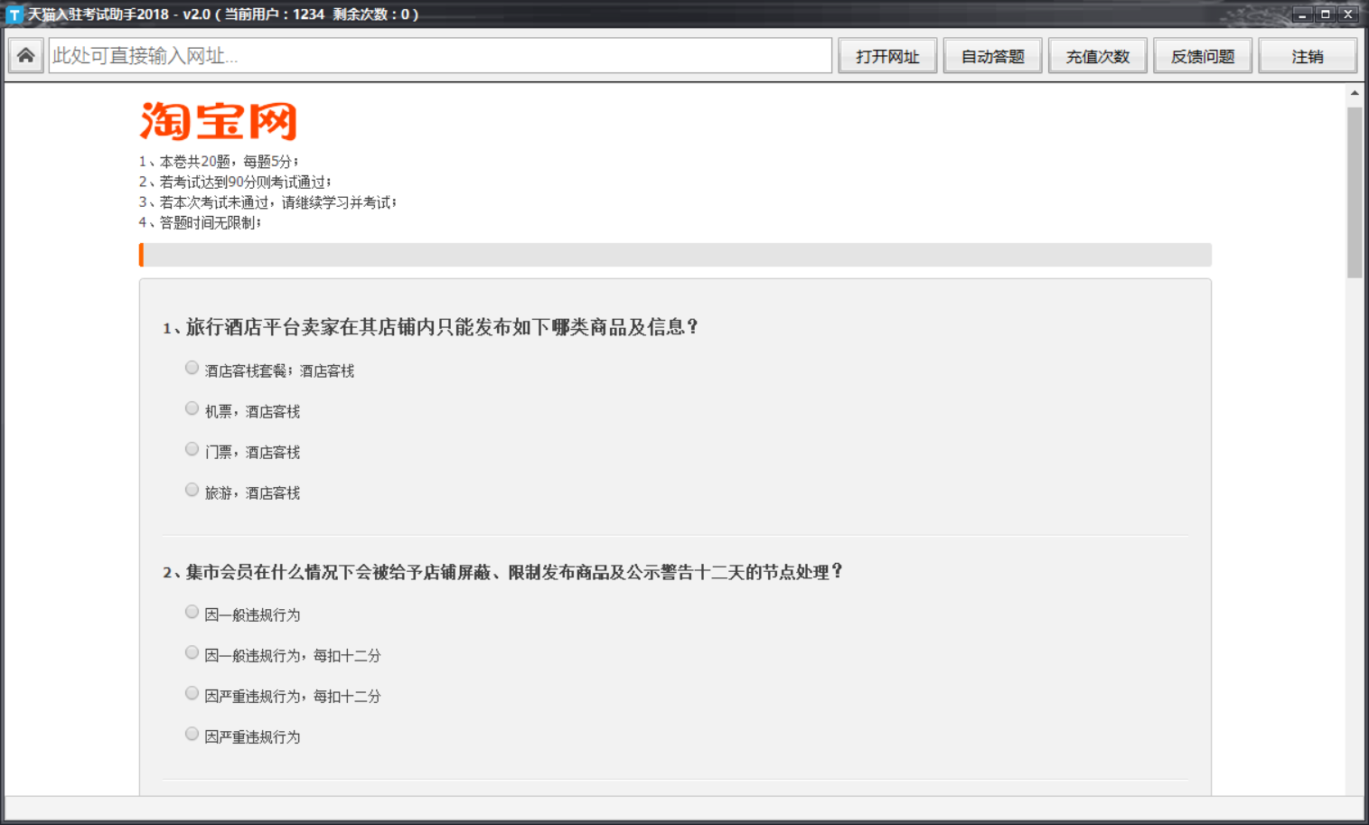Click the 反馈问题 feedback button
Image resolution: width=1369 pixels, height=825 pixels.
[x=1202, y=56]
